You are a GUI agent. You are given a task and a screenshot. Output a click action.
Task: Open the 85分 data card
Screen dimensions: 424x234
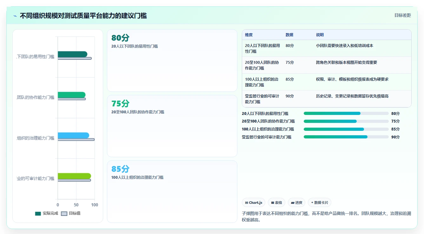click(172, 191)
